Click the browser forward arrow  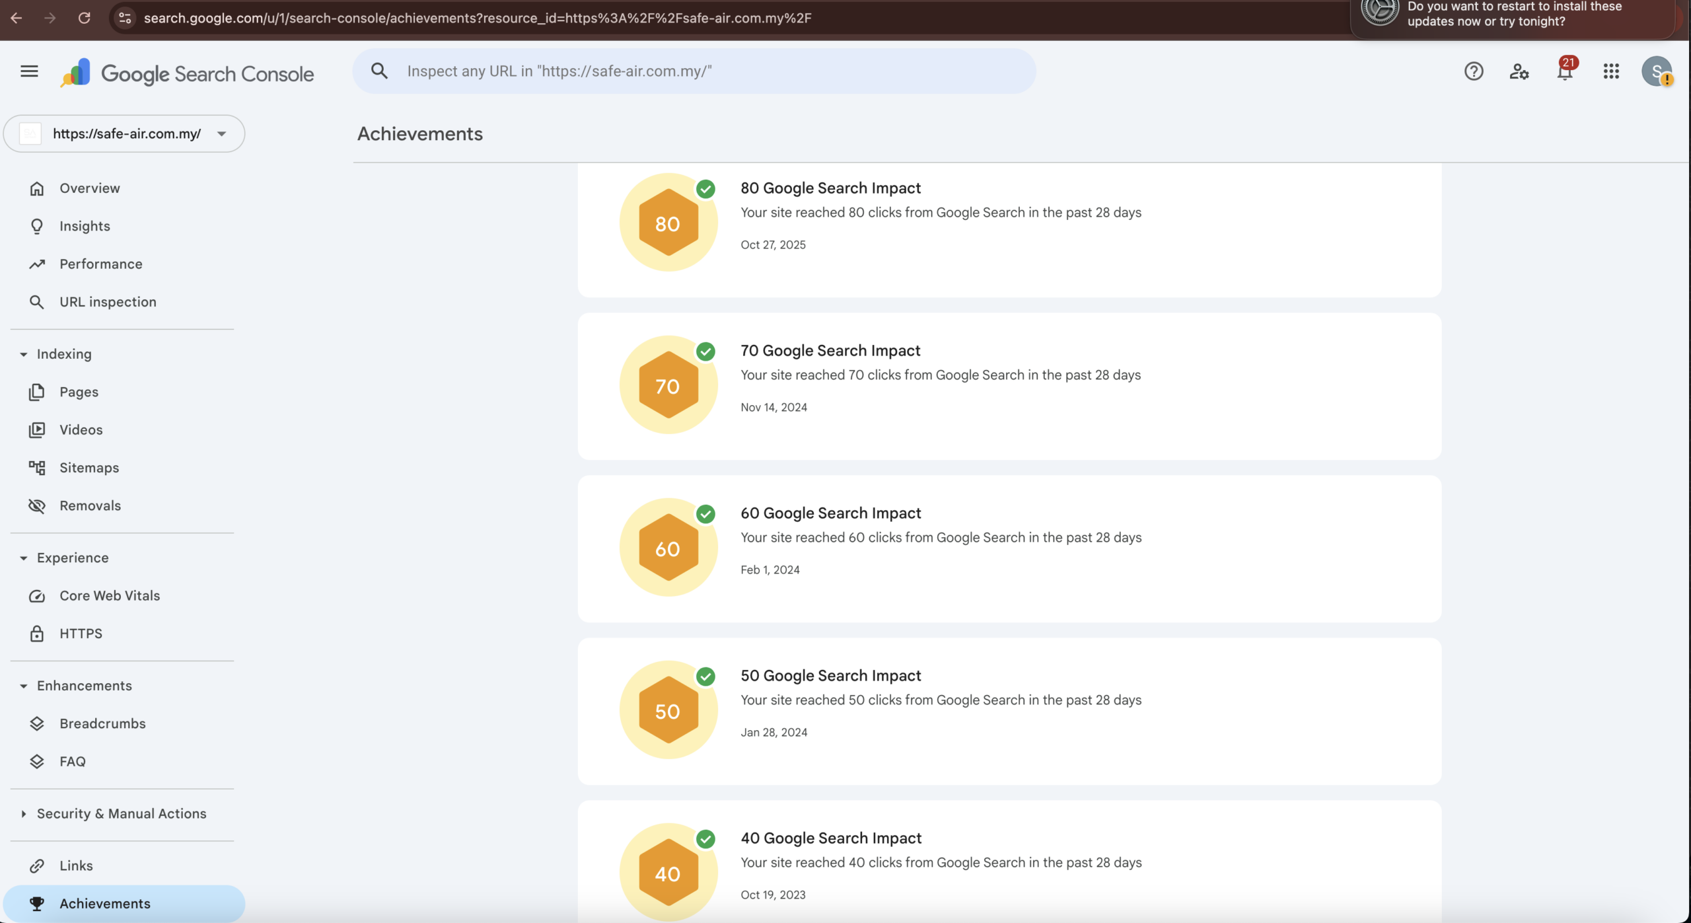[x=50, y=18]
